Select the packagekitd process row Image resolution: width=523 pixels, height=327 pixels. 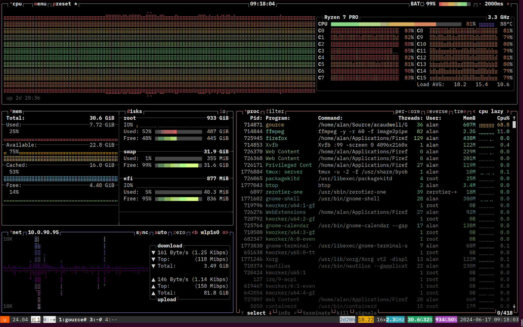[x=376, y=179]
